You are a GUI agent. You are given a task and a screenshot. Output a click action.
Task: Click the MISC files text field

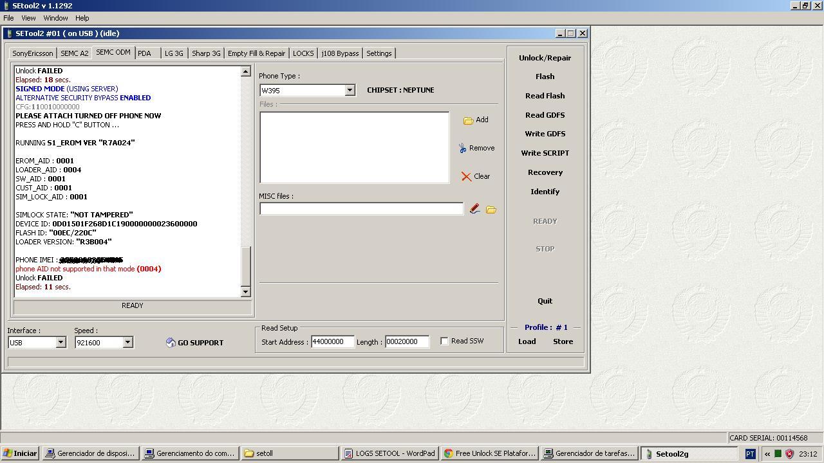tap(361, 208)
